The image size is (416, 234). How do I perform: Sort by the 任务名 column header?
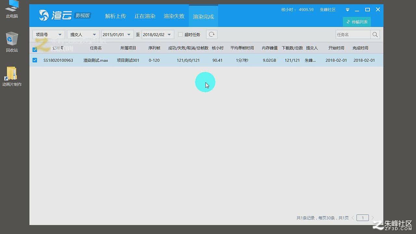[x=96, y=48]
